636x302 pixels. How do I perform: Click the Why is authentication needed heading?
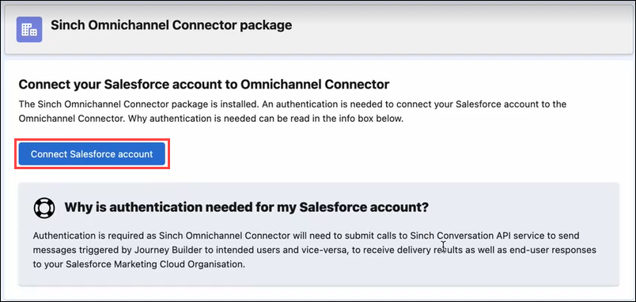coord(246,208)
